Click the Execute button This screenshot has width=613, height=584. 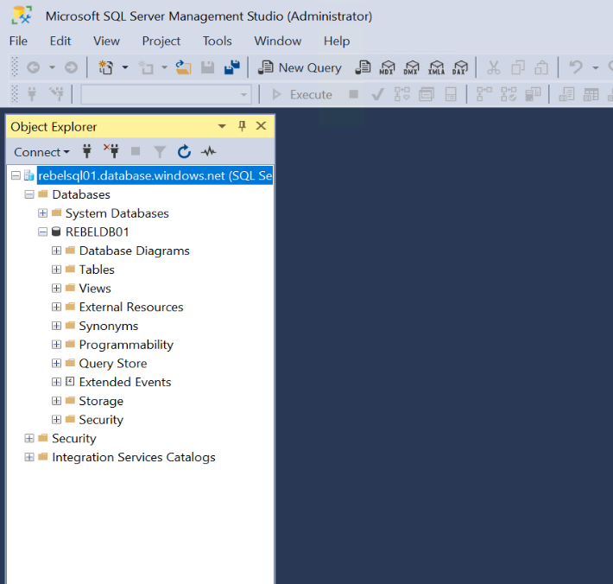tap(302, 95)
